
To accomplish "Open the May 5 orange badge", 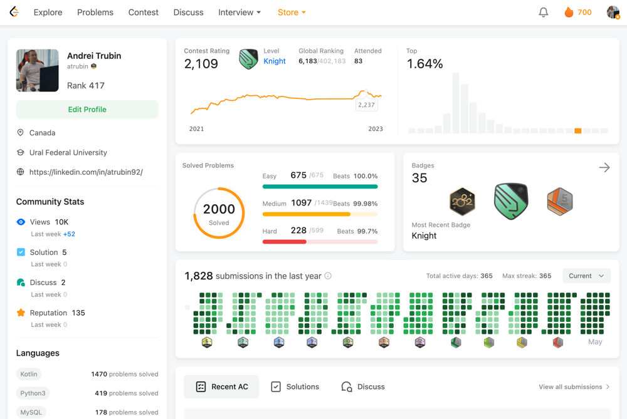I will pos(560,202).
